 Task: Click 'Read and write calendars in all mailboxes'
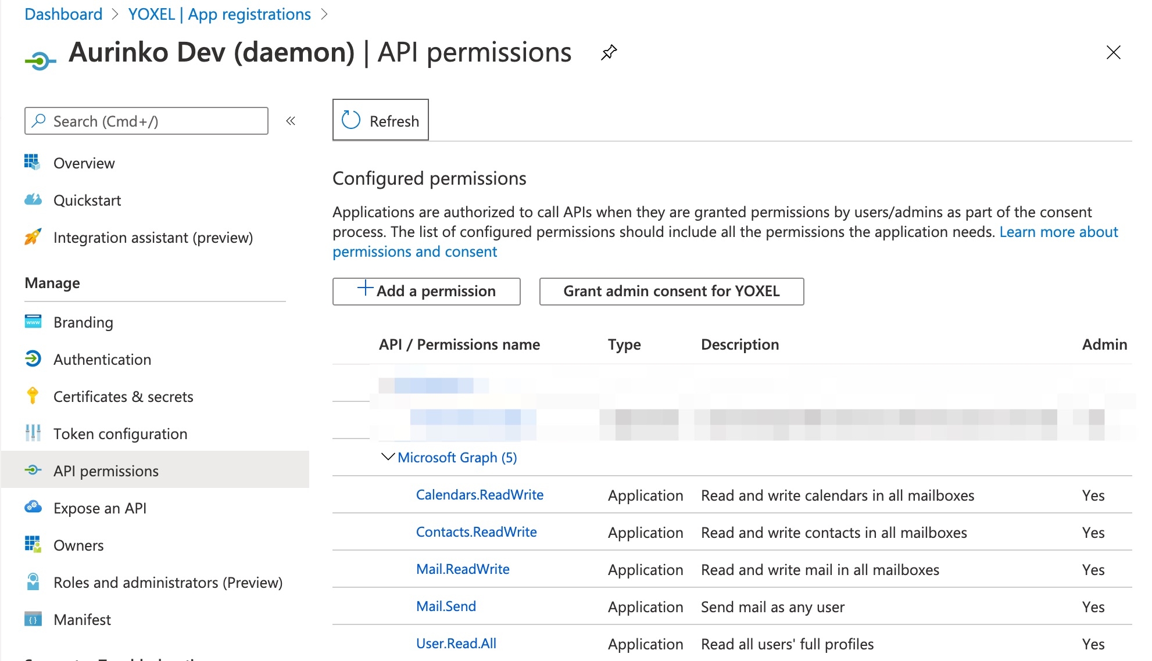tap(838, 495)
